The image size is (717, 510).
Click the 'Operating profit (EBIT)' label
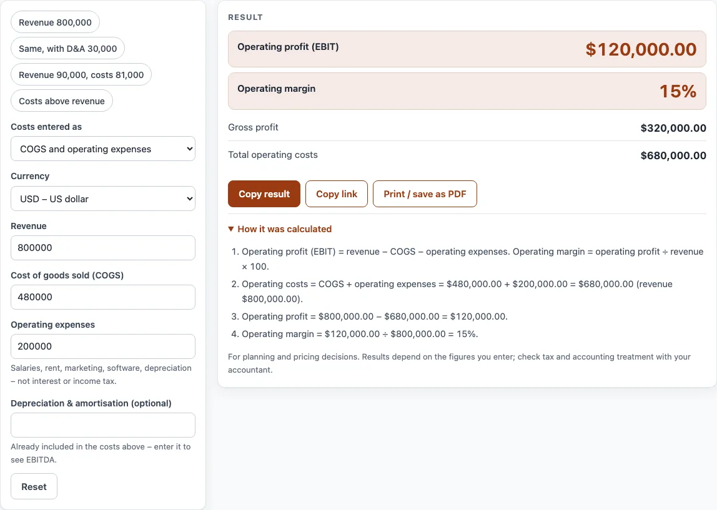(x=288, y=47)
